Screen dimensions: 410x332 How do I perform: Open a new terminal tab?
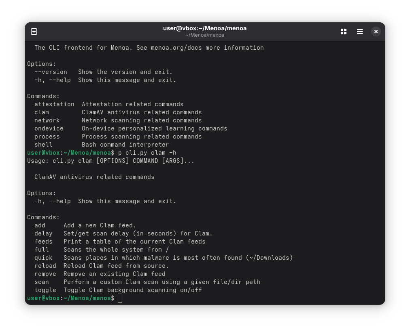[34, 32]
